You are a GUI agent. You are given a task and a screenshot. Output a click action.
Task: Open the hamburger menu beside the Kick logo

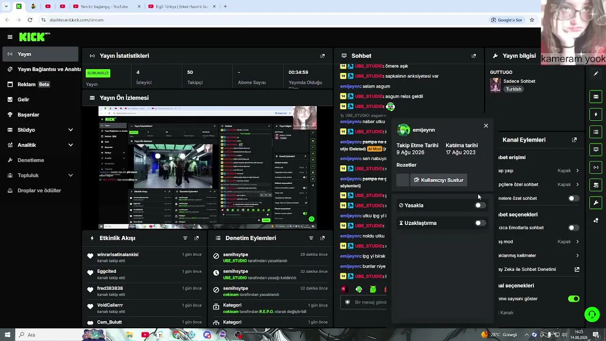click(x=10, y=37)
